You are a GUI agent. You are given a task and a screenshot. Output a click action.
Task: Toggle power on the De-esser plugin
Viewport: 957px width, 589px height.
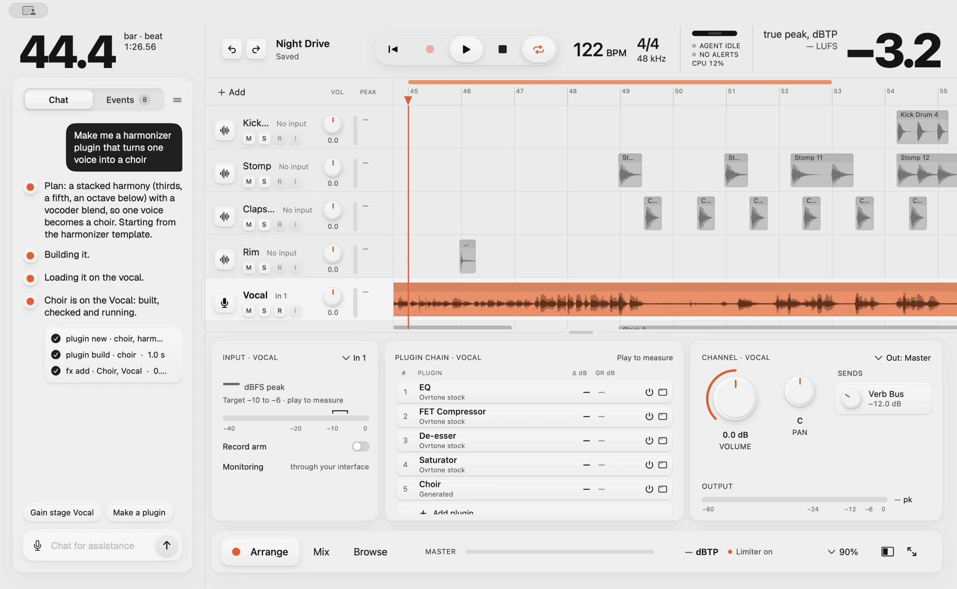pyautogui.click(x=649, y=441)
